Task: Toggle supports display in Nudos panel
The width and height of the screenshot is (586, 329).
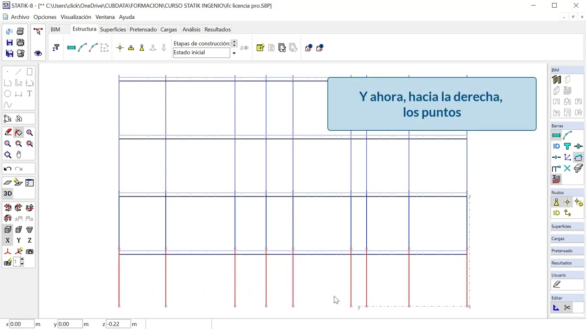Action: pos(556,202)
